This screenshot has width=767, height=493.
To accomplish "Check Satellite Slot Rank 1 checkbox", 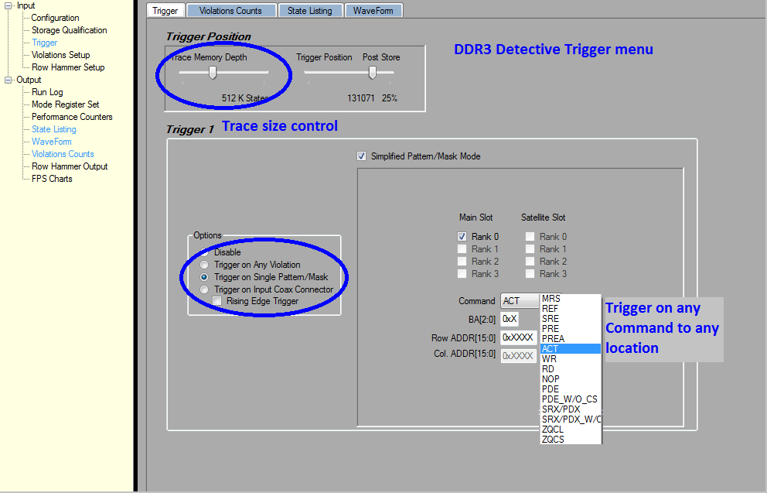I will point(530,248).
